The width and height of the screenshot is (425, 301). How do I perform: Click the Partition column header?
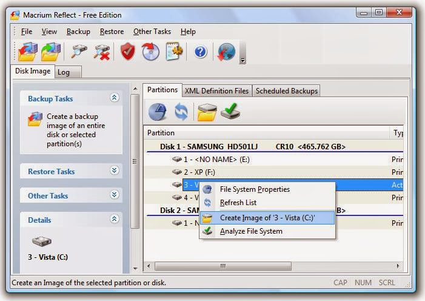coord(266,133)
